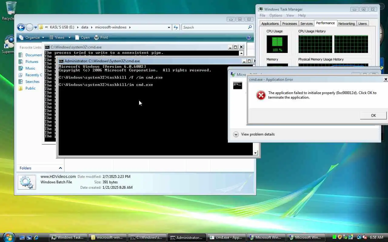Screen dimensions: 388x242
Task: Launch Internet Explorer from quick launch
Action: (x=36, y=237)
